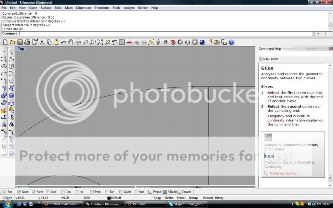Viewport: 333px width, 208px height.
Task: Choose the Text object tool
Action: [x=11, y=139]
